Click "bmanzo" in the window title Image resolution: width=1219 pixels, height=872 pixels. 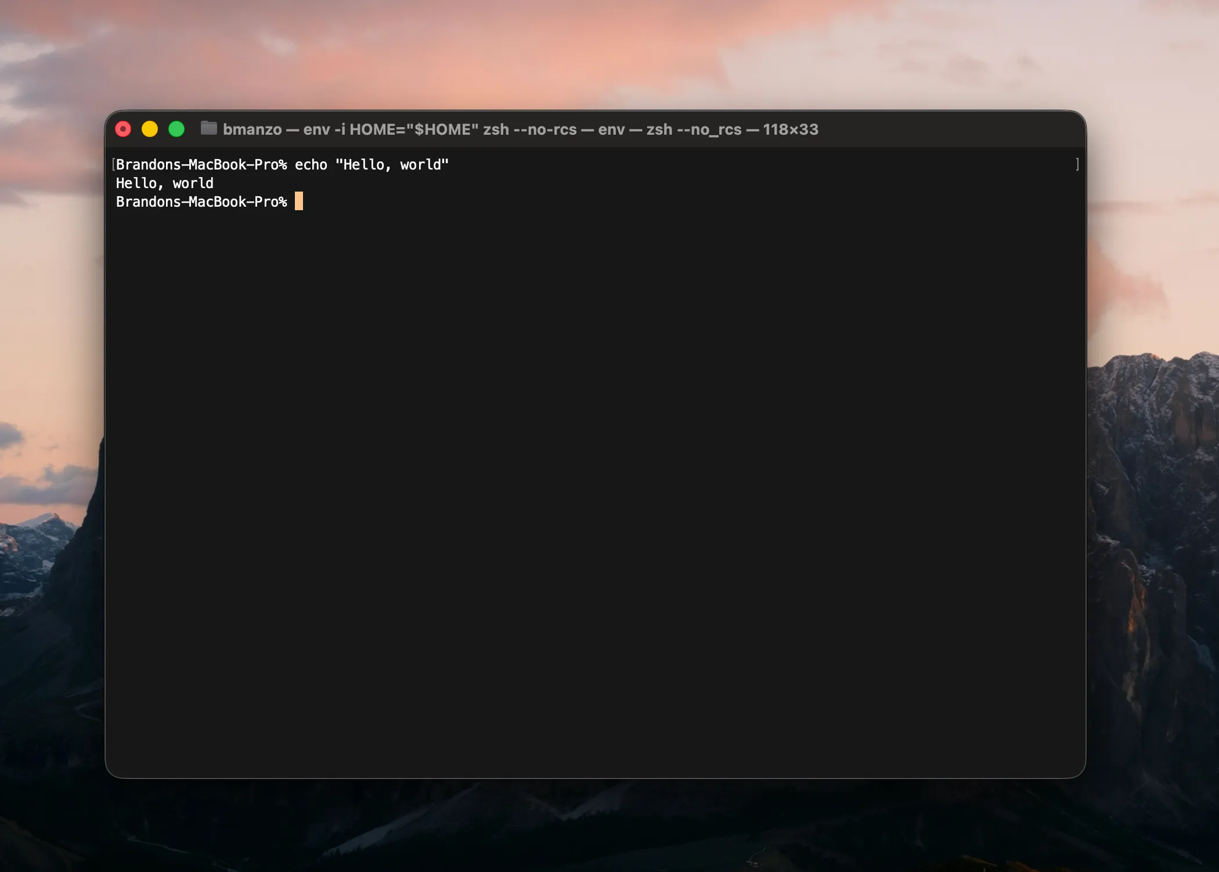click(252, 129)
